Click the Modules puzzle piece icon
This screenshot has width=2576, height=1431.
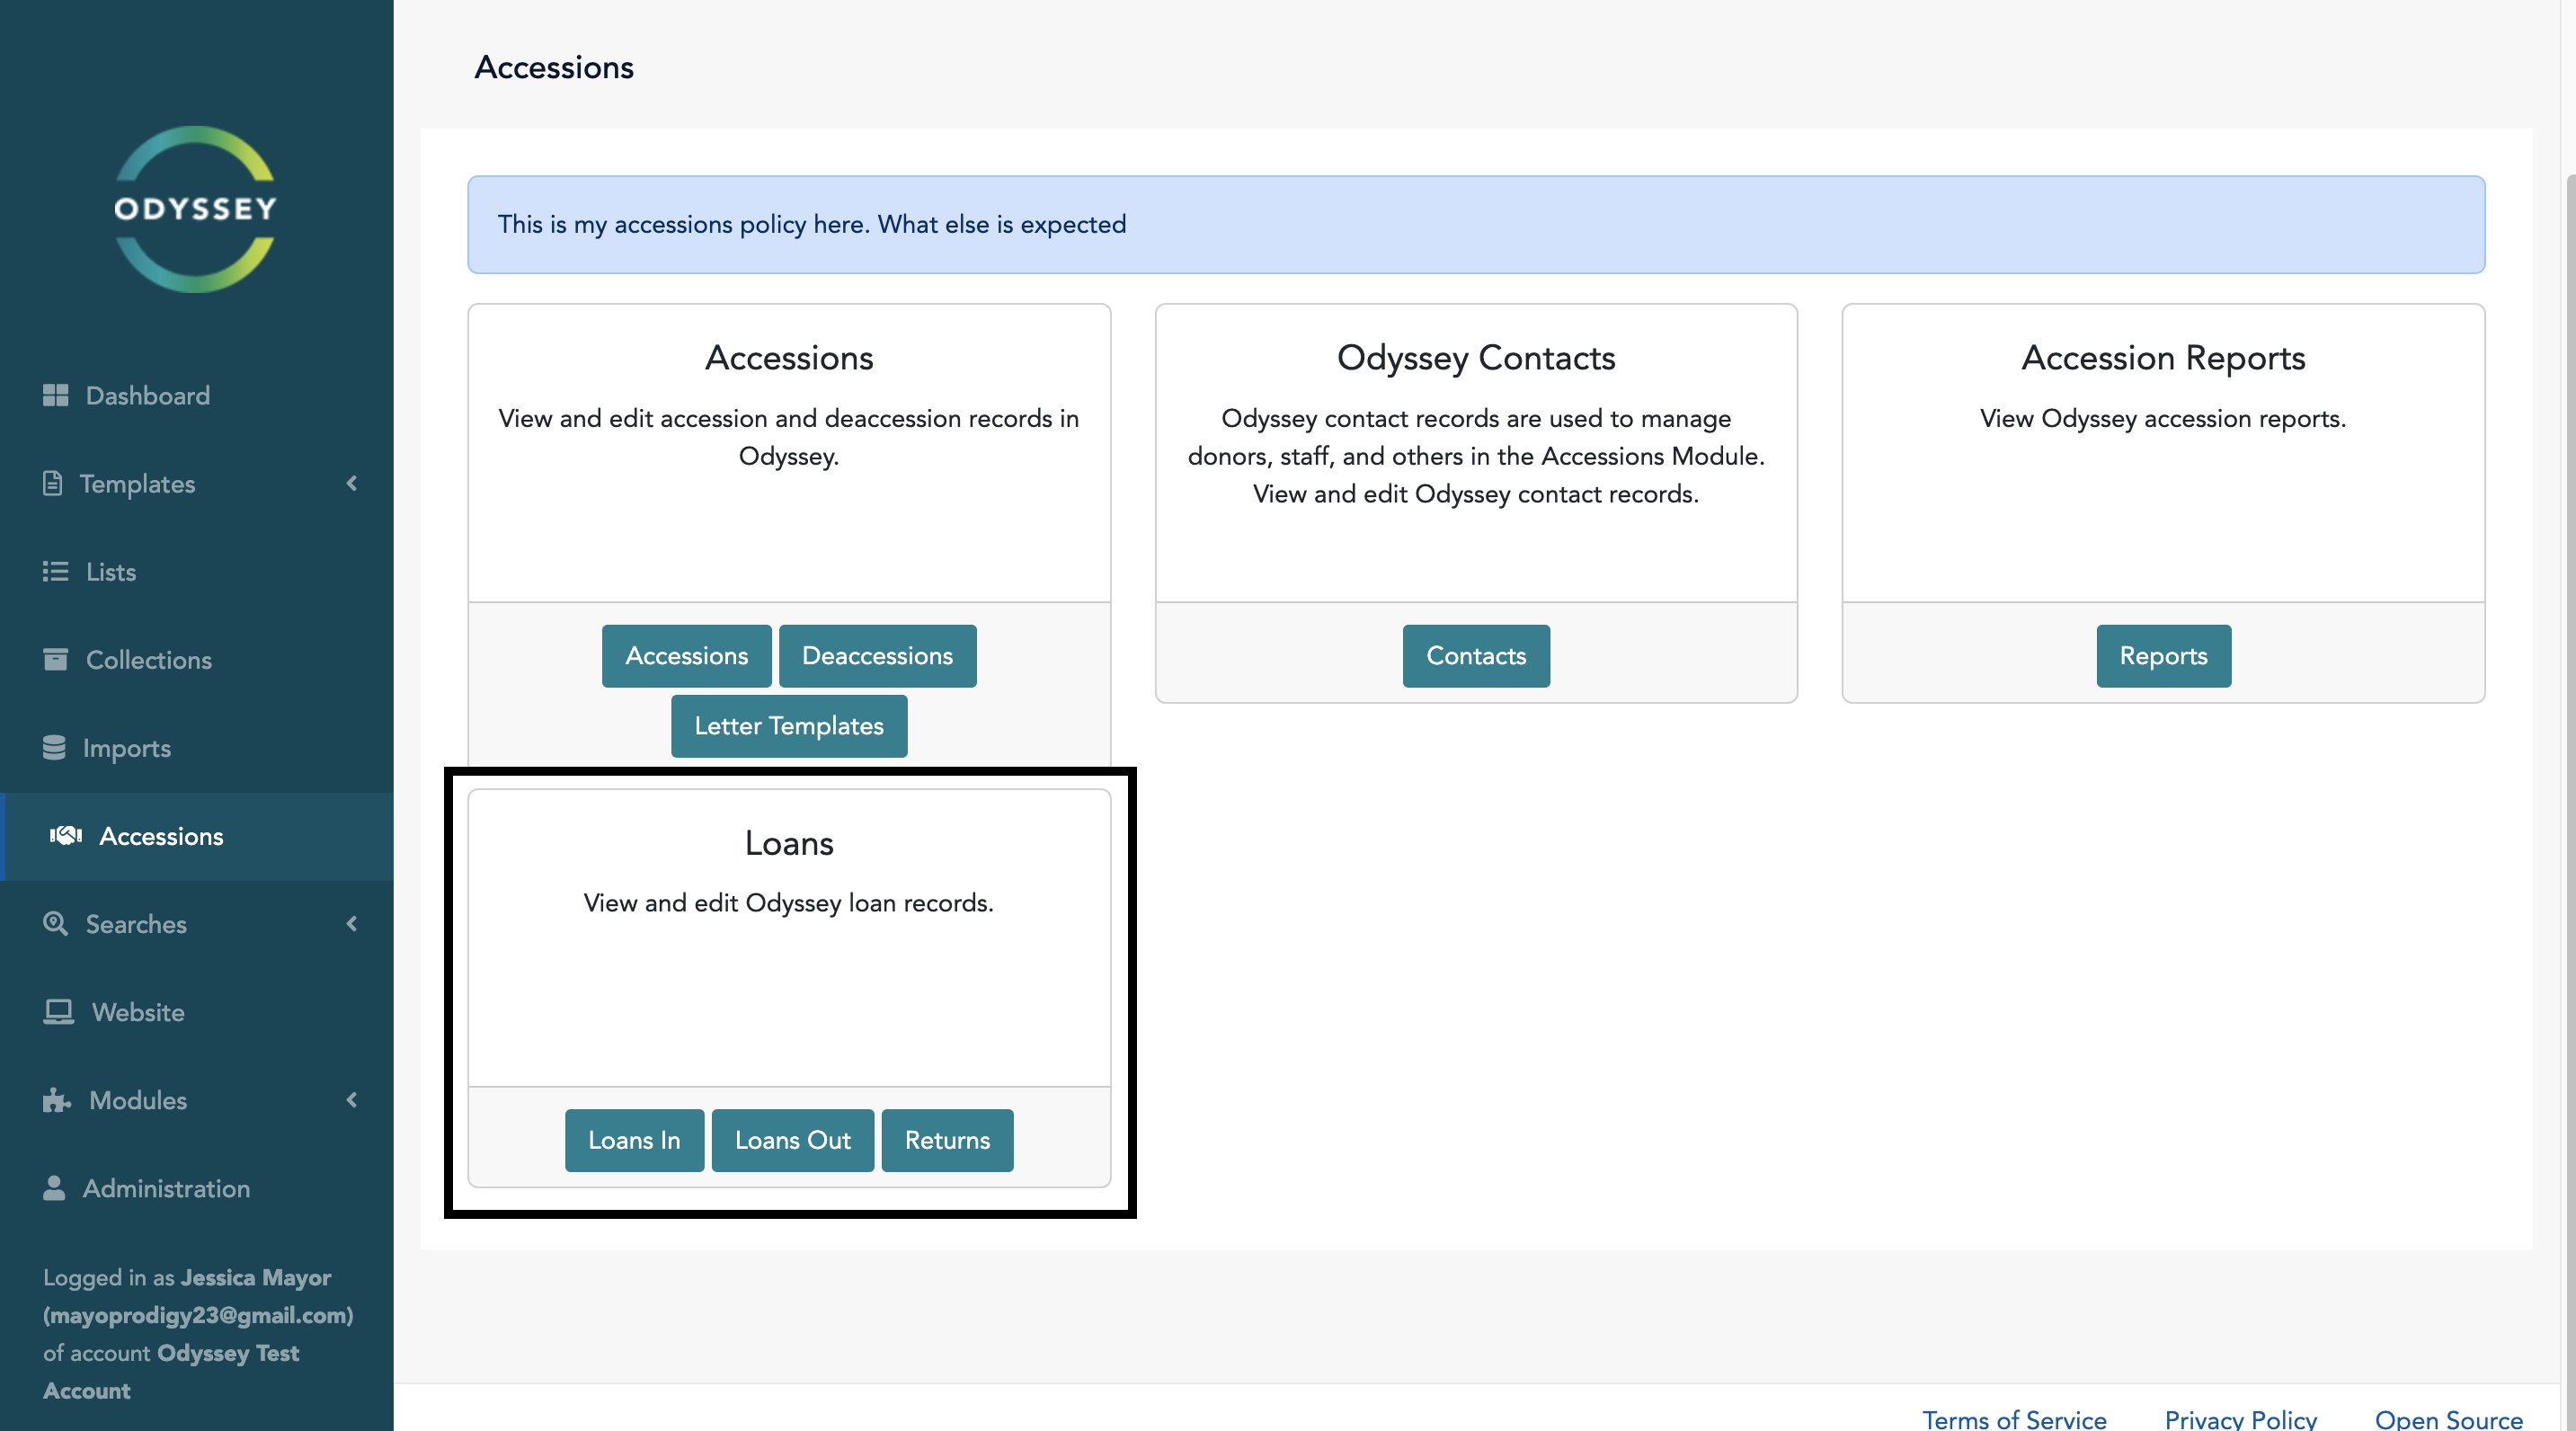point(56,1100)
